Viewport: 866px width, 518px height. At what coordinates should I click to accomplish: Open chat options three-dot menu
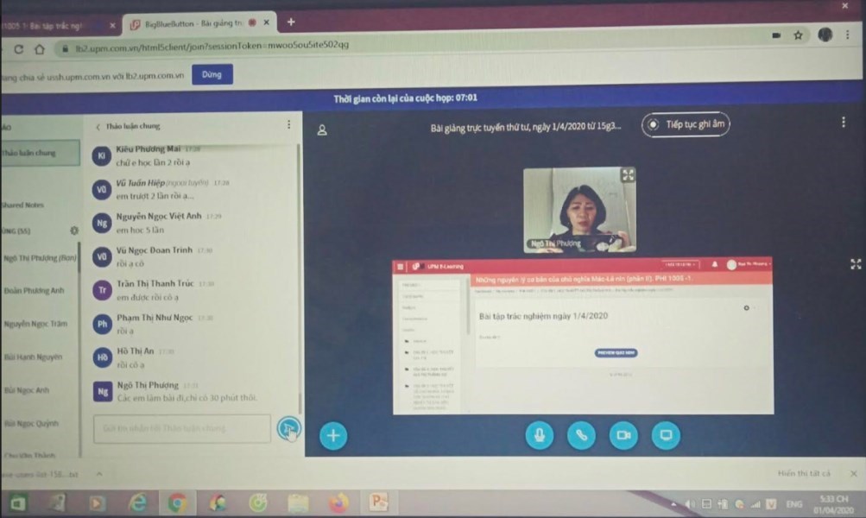click(x=288, y=125)
